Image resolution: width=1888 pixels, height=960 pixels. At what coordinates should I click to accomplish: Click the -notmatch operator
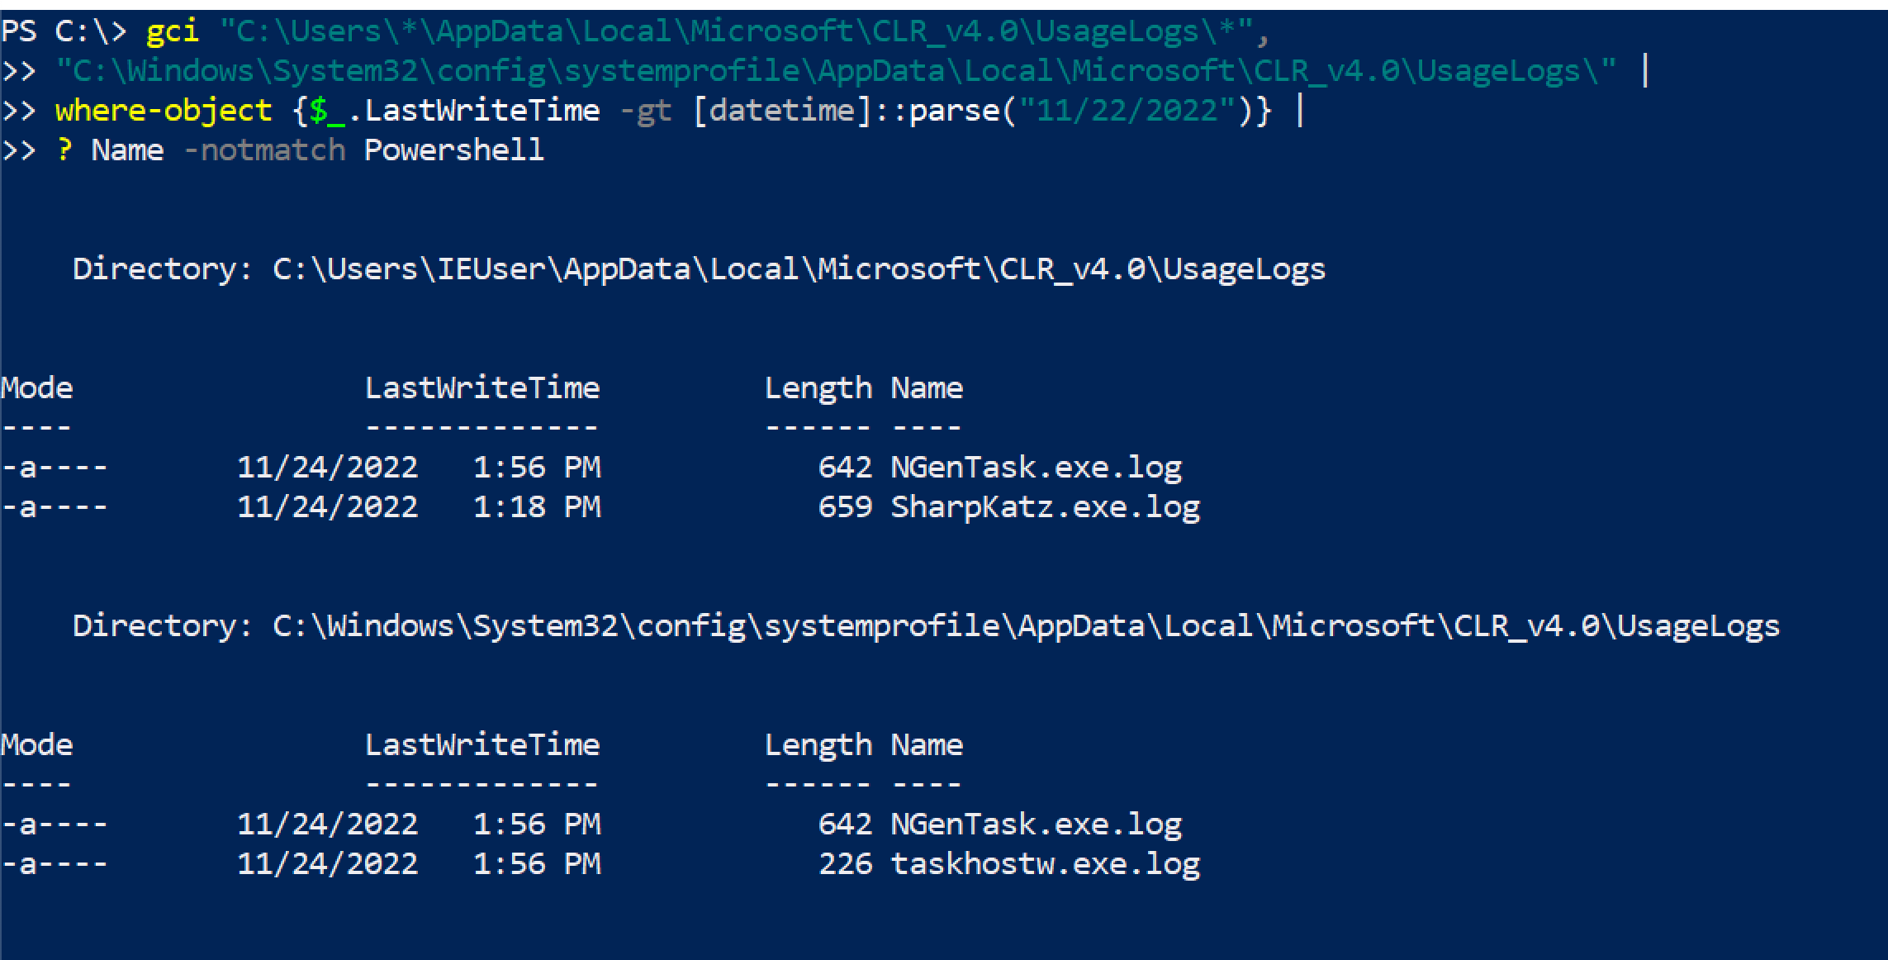coord(264,150)
